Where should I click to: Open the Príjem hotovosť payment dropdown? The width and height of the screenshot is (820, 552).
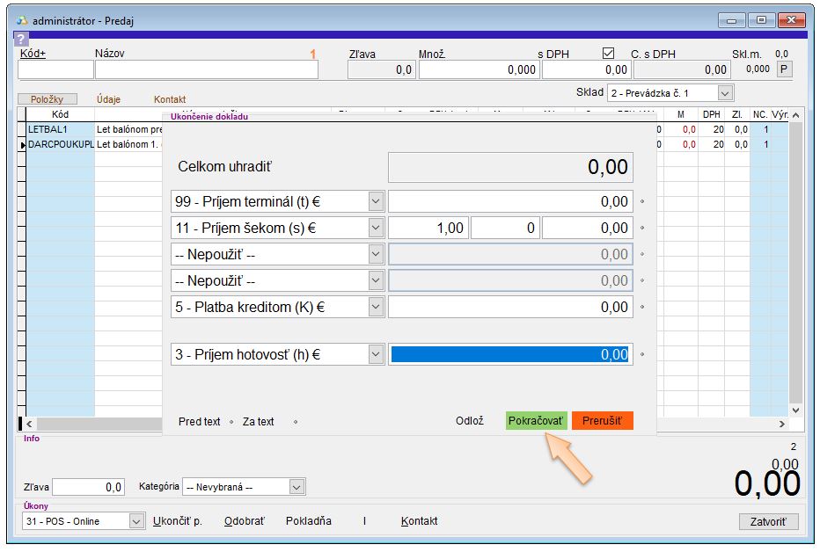(x=376, y=354)
